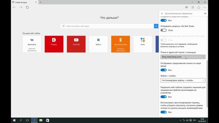Refresh the page with reload icon
Viewport: 219px width, 123px height.
[27, 8]
